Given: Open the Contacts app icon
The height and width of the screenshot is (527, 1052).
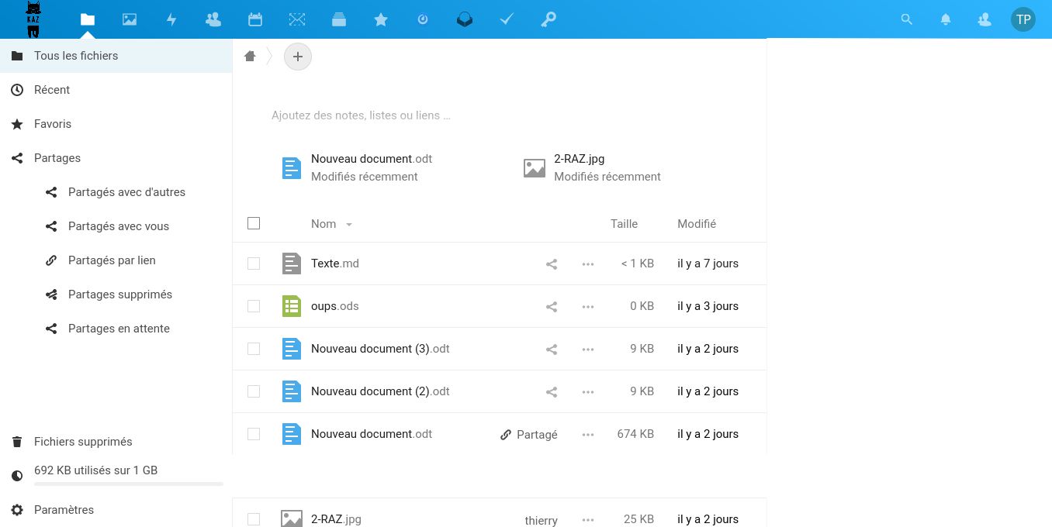Looking at the screenshot, I should coord(213,20).
